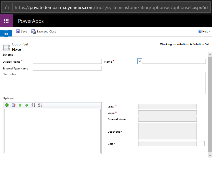The height and width of the screenshot is (173, 212).
Task: Move option down with green arrow
Action: point(27,105)
